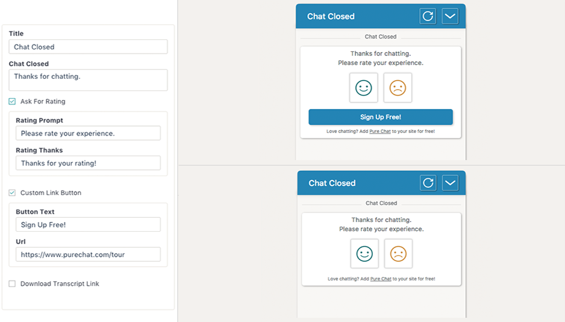Open Pure Chat link in lower widget
This screenshot has width=565, height=322.
pos(381,279)
